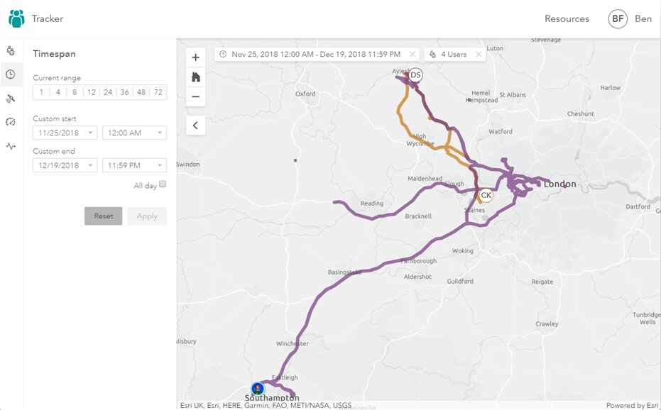Click the Reset button
Image resolution: width=661 pixels, height=410 pixels.
tap(103, 216)
